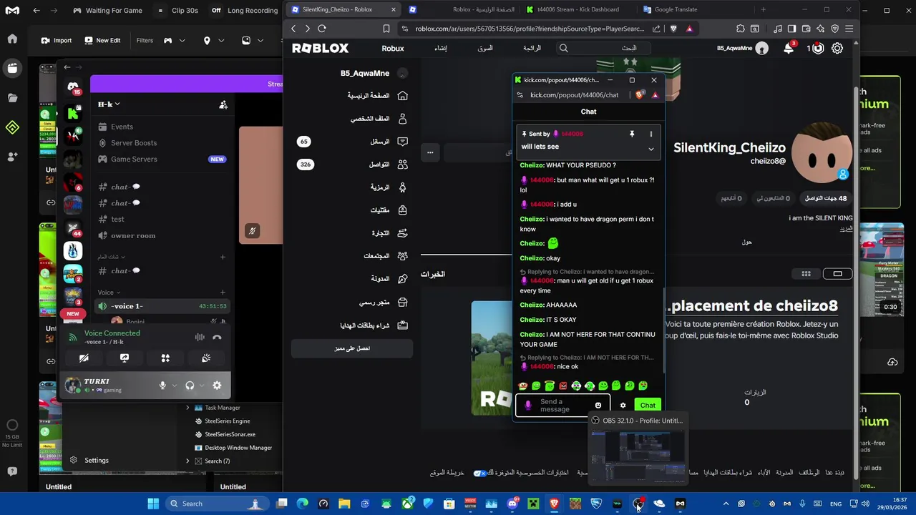Image resolution: width=916 pixels, height=515 pixels.
Task: Click the t44006 username in pinned message
Action: point(572,134)
